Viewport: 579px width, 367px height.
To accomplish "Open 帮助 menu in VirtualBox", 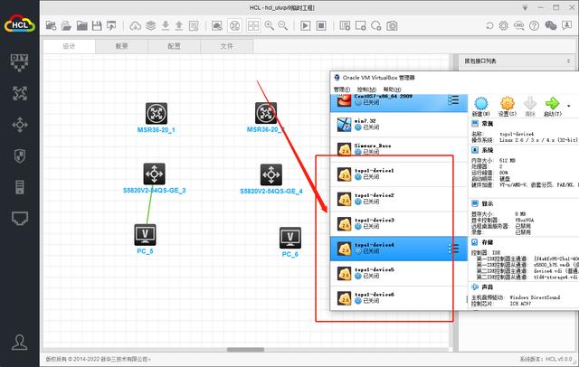I will [392, 89].
